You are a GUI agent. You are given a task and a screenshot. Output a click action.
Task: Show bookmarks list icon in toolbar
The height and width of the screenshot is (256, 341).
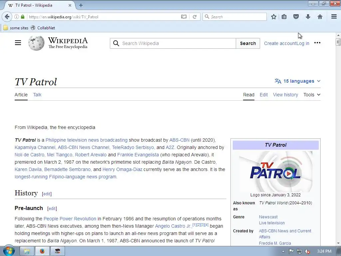pyautogui.click(x=284, y=17)
